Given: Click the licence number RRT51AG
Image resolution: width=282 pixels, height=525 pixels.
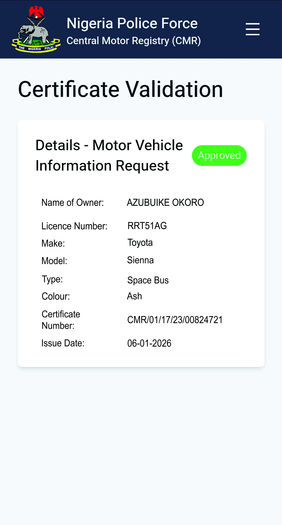Looking at the screenshot, I should click(x=147, y=226).
